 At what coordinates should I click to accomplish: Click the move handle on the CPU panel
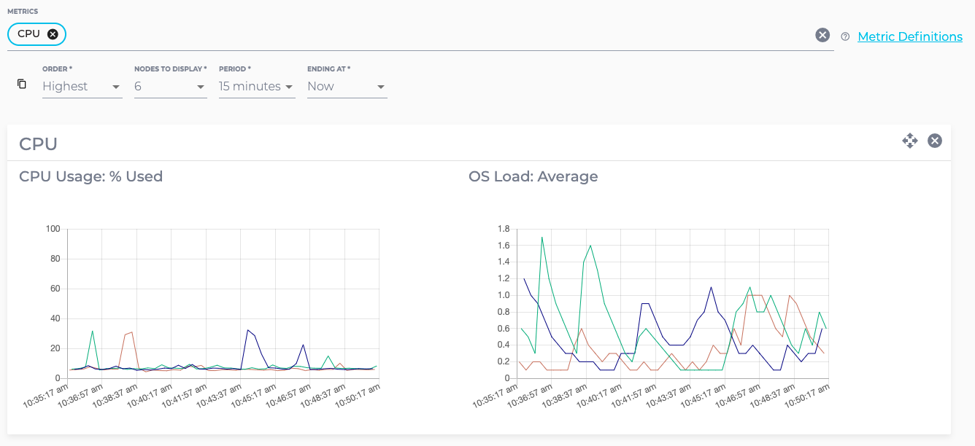pyautogui.click(x=910, y=141)
